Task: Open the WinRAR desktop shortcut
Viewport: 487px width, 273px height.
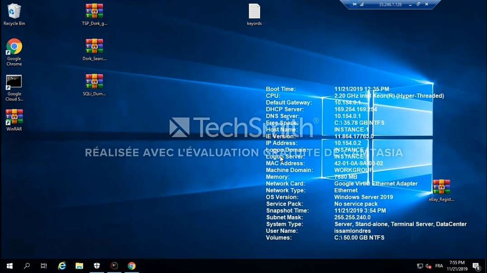Action: (14, 120)
